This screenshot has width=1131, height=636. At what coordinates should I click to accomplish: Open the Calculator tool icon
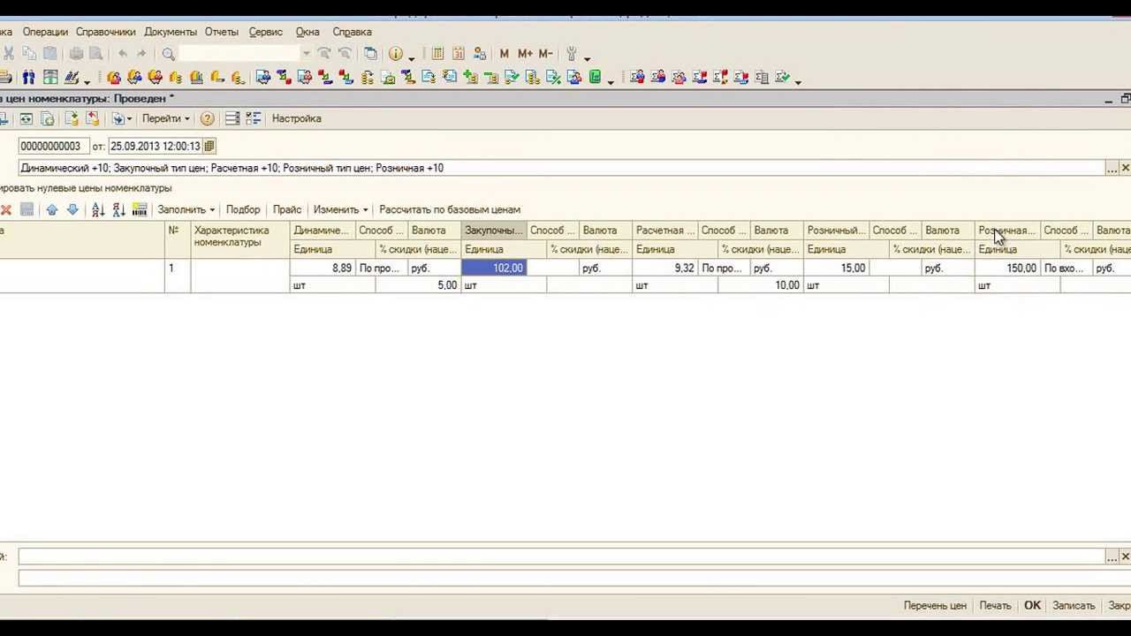tap(437, 54)
